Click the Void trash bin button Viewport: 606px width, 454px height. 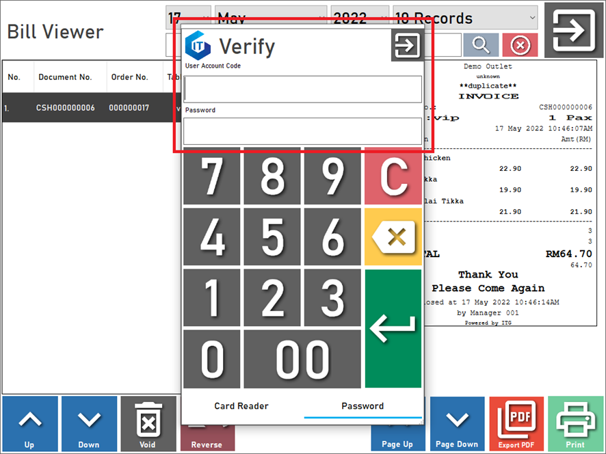tap(148, 423)
